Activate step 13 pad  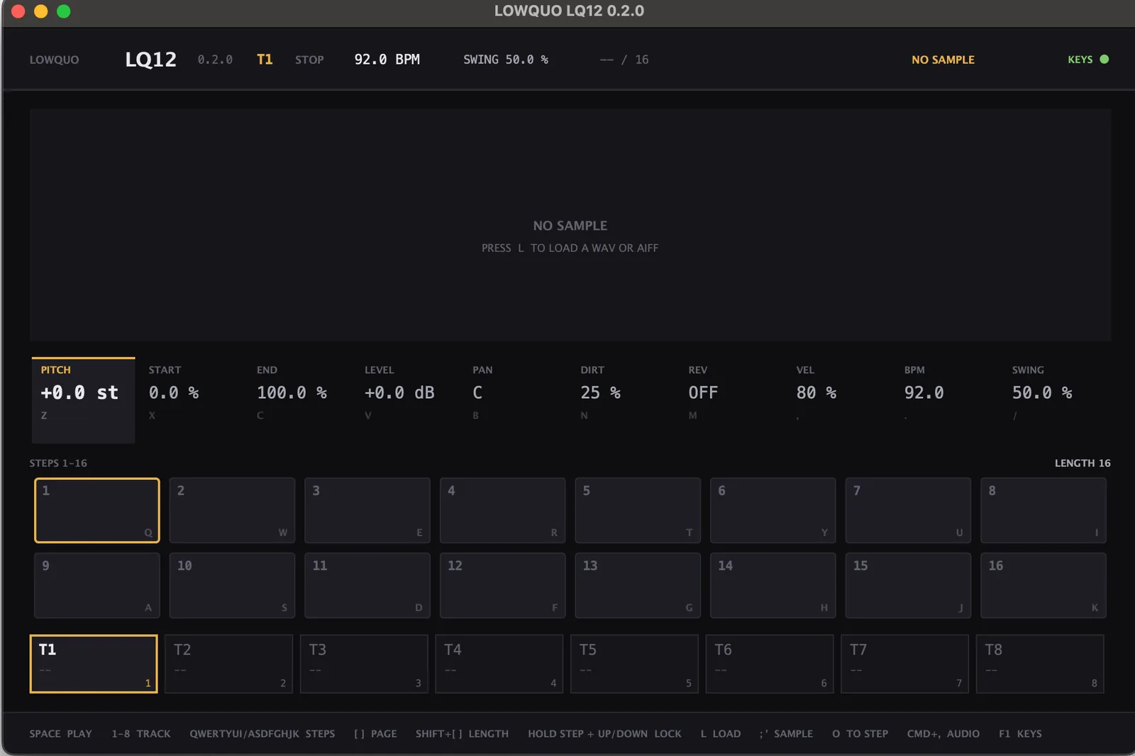[x=638, y=586]
